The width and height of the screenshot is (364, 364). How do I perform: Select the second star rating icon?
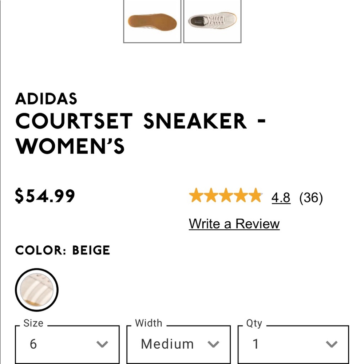point(211,196)
